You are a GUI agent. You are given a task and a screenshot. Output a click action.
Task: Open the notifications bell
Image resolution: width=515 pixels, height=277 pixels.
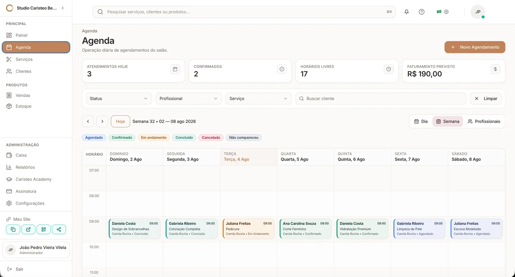pyautogui.click(x=407, y=12)
